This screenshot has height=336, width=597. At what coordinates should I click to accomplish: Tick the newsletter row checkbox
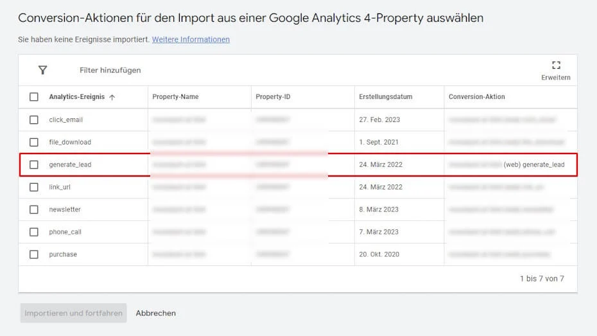(34, 209)
